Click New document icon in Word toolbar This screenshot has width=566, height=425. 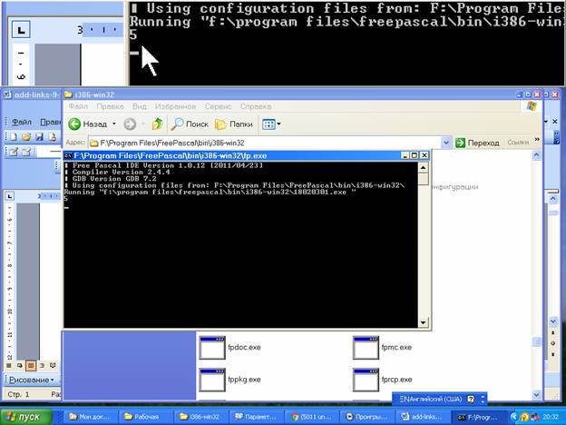point(14,136)
